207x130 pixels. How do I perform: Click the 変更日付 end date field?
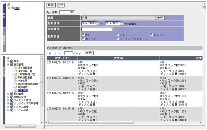[113, 23]
